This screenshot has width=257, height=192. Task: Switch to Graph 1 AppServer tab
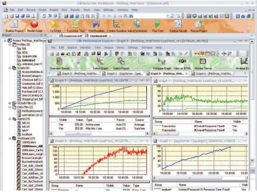[122, 74]
